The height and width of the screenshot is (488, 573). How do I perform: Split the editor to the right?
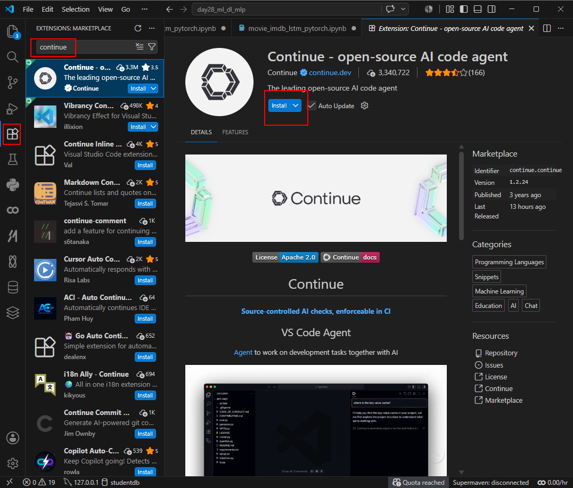point(547,28)
